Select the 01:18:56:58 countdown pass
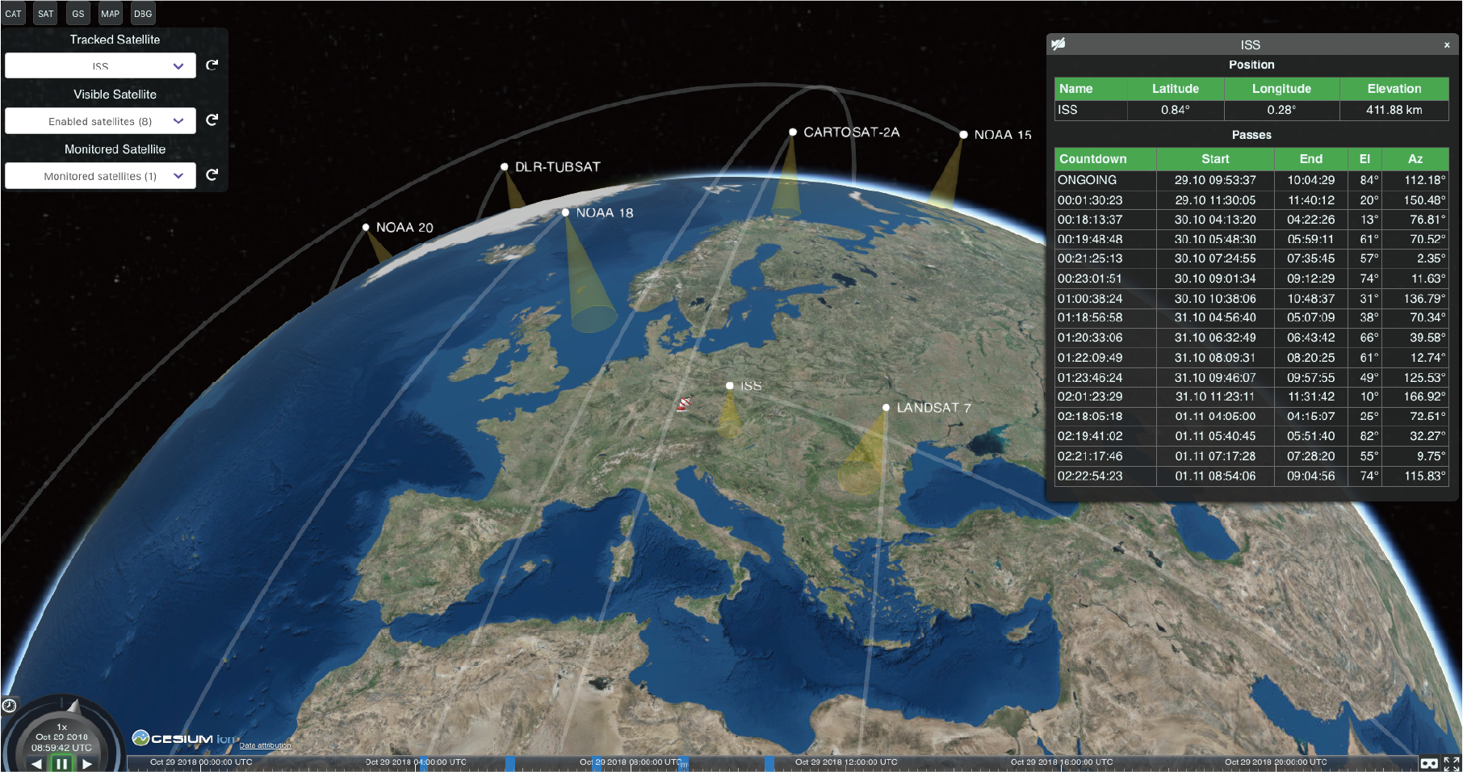This screenshot has height=772, width=1463. [1251, 317]
